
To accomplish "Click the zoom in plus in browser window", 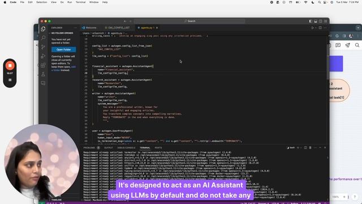I will point(344,197).
